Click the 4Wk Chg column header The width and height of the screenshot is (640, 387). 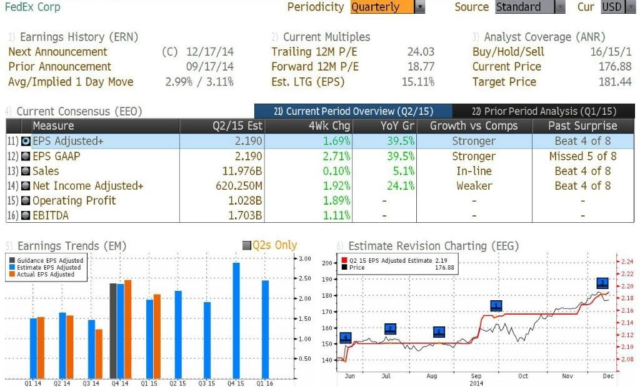309,126
